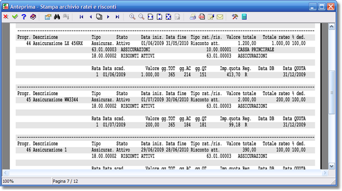Fit page to height icon
The width and height of the screenshot is (342, 191).
(160, 17)
